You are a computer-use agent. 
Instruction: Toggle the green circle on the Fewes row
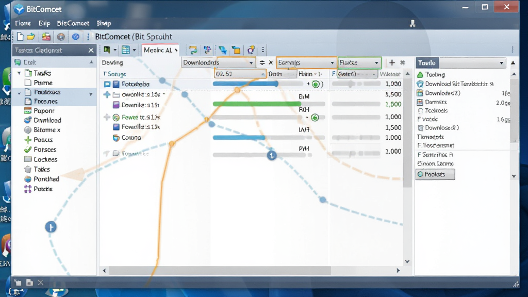pyautogui.click(x=315, y=118)
